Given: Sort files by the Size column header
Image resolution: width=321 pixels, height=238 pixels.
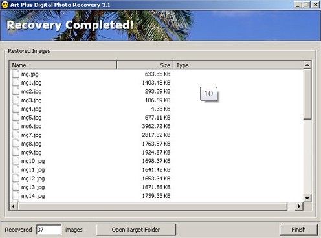Looking at the screenshot, I should [x=145, y=65].
